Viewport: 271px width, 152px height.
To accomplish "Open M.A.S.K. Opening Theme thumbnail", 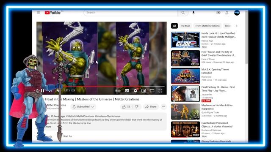I will click(x=185, y=76).
